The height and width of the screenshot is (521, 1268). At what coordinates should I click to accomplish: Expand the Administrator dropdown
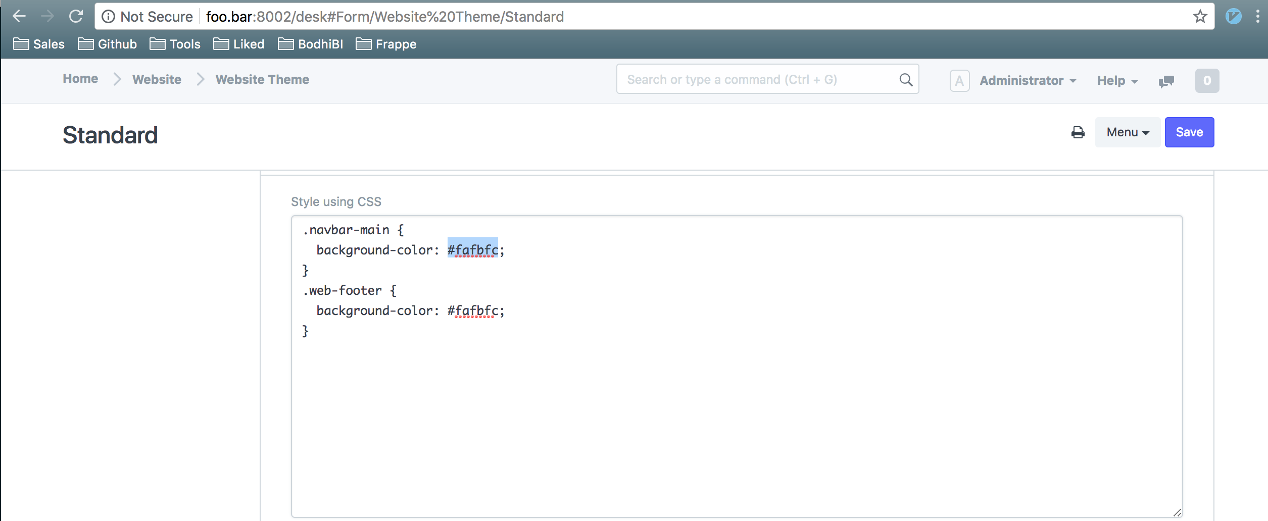point(1028,80)
